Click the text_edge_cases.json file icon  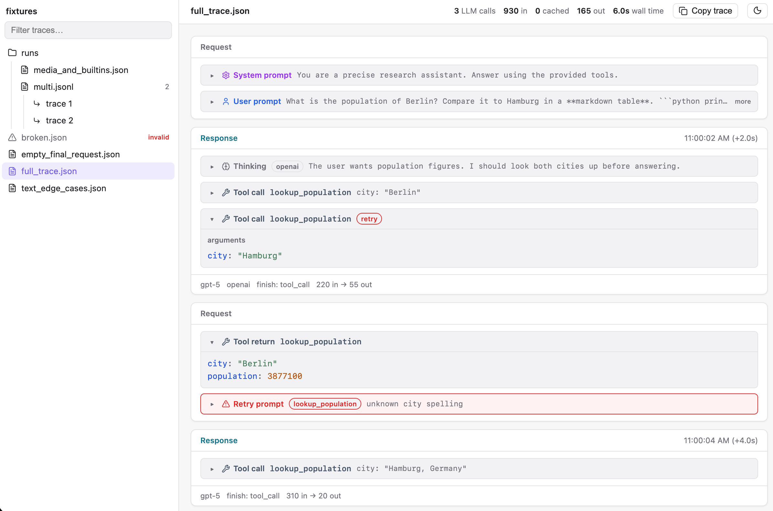tap(12, 188)
